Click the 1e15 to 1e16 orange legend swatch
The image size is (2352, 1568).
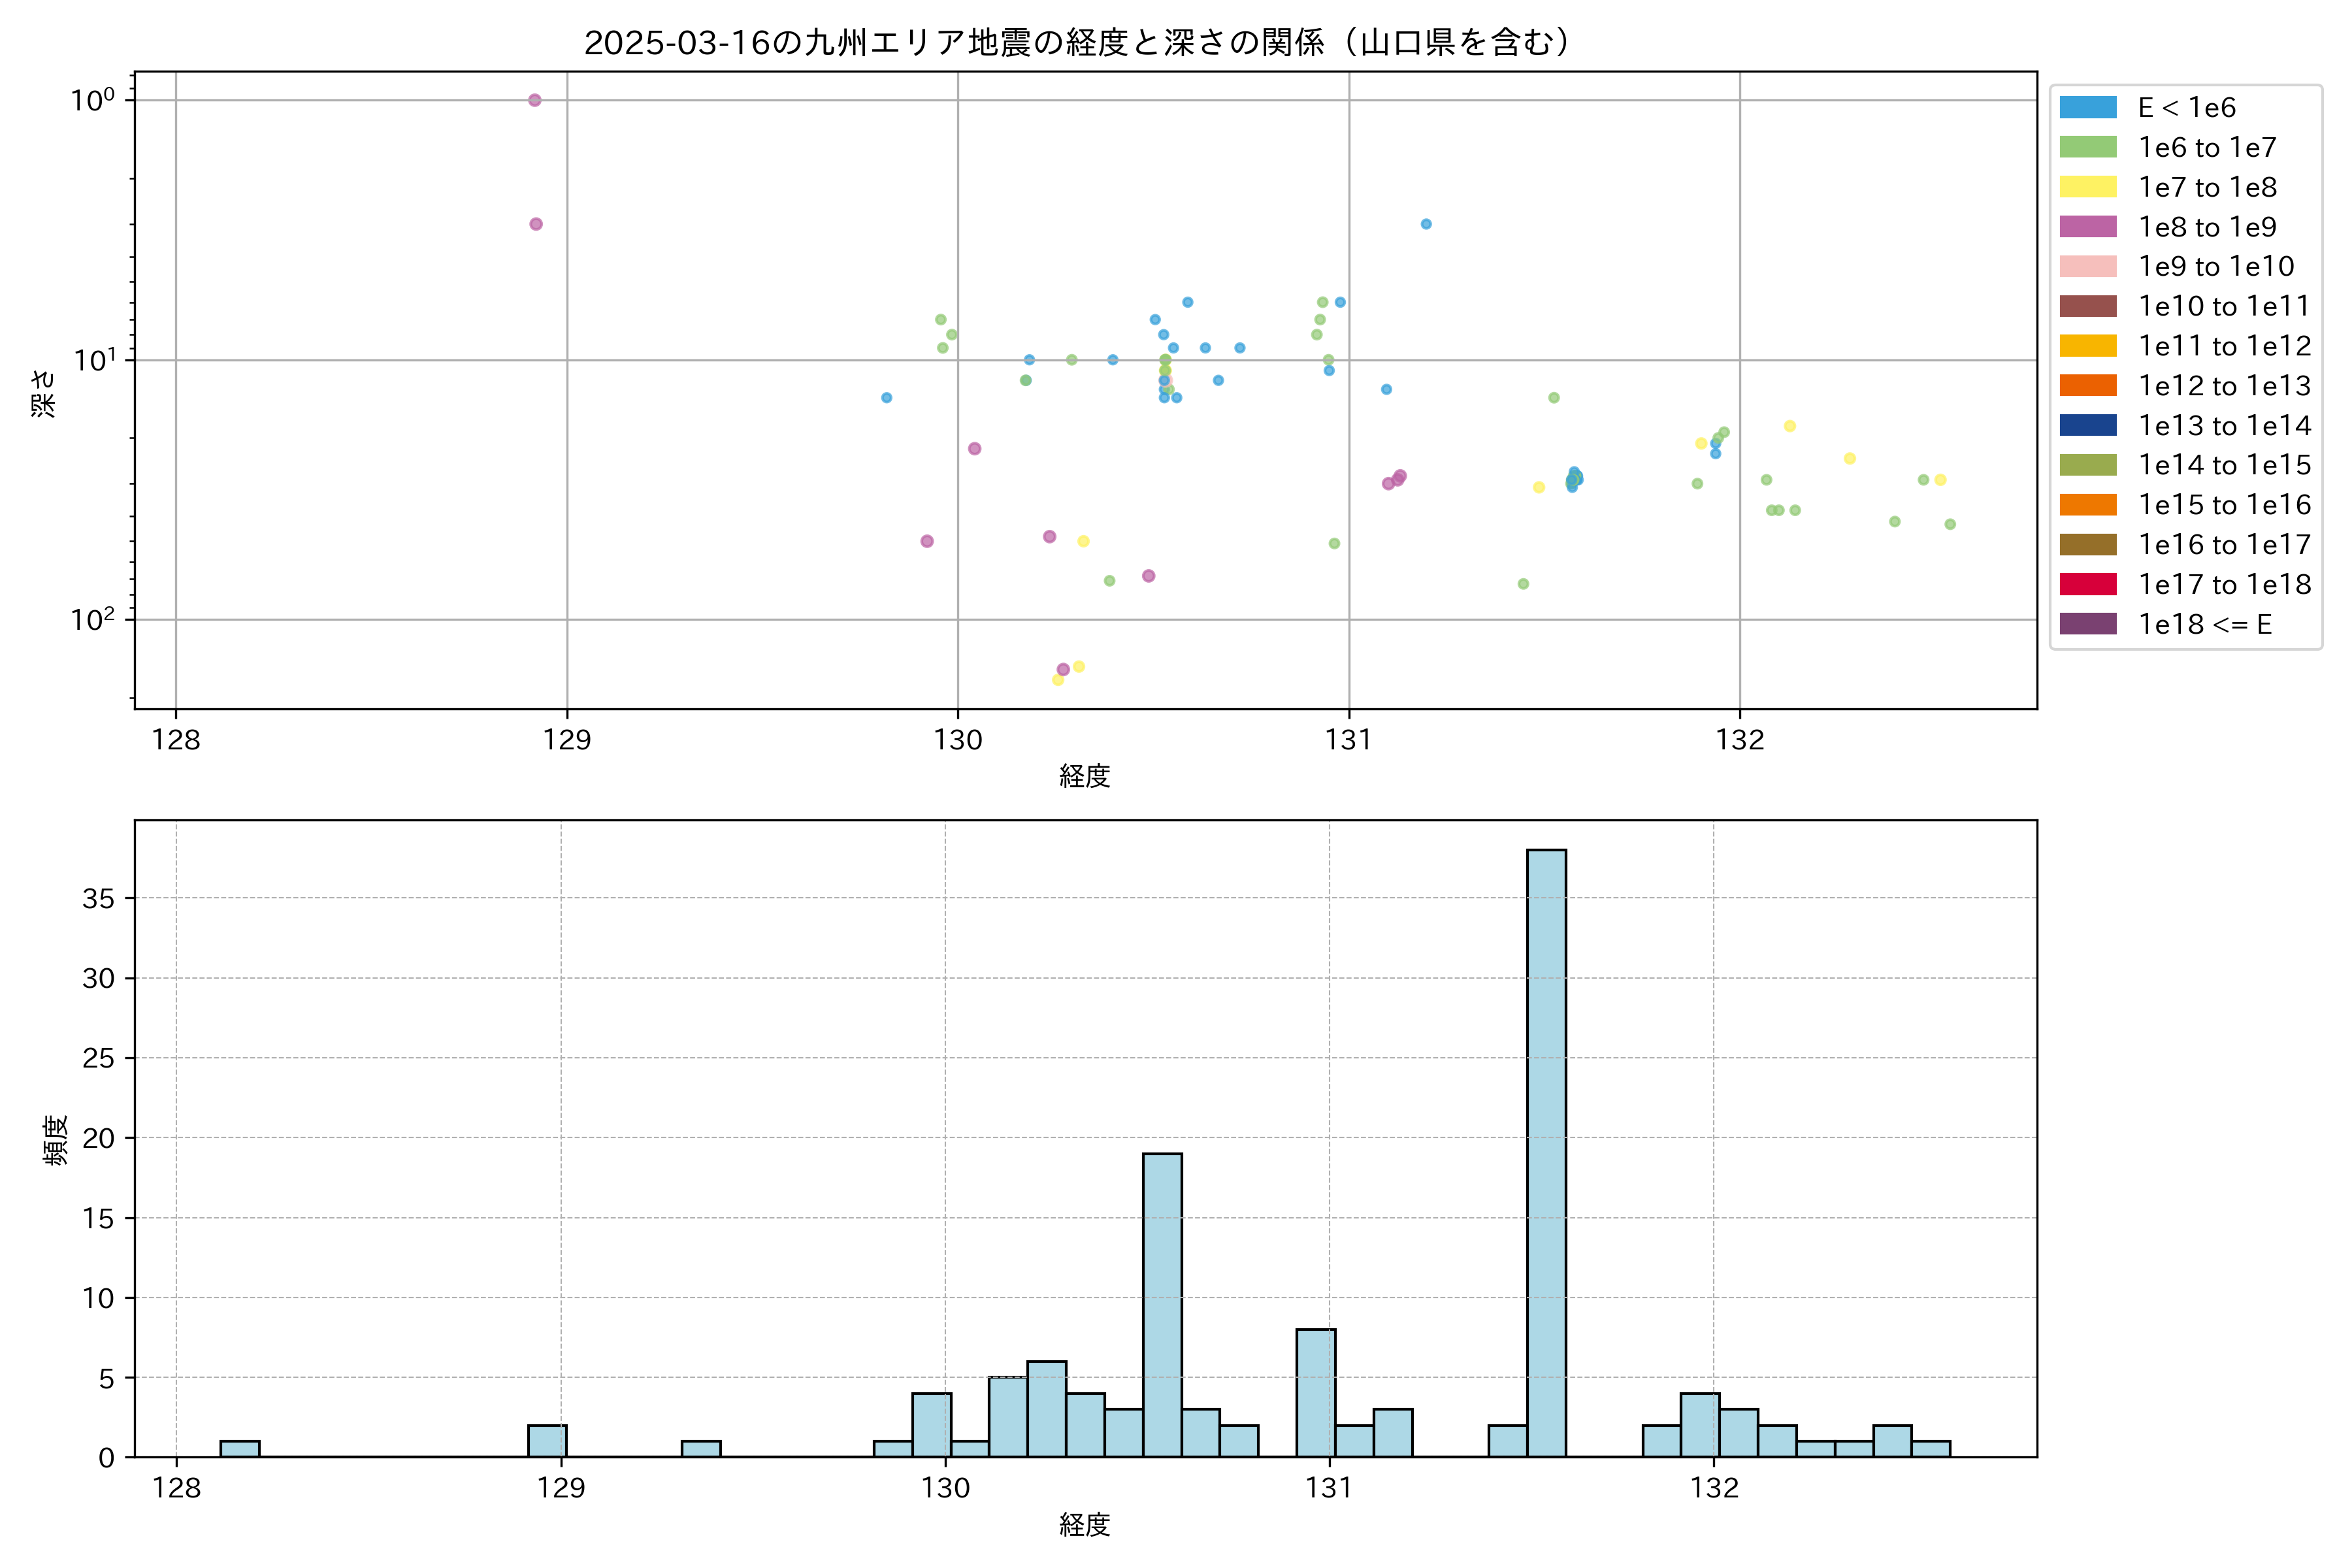click(2087, 505)
